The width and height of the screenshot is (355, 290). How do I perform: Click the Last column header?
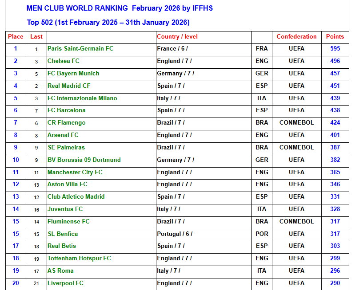coord(36,37)
